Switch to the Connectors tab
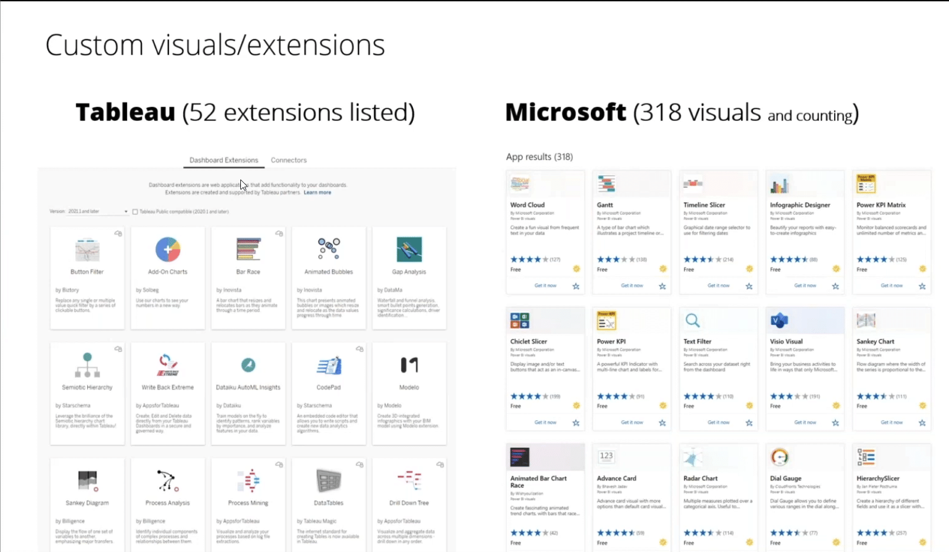Screen dimensions: 949x552 tap(289, 159)
